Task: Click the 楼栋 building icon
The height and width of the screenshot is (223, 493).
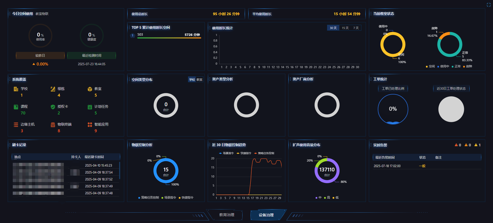Action: (x=53, y=89)
